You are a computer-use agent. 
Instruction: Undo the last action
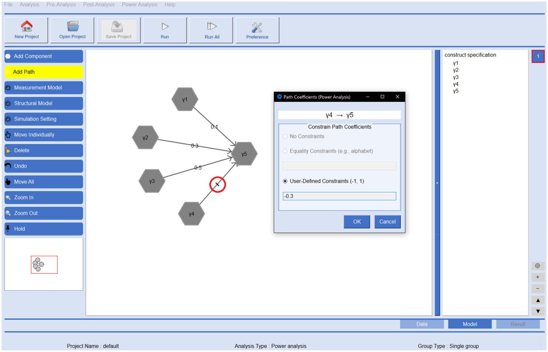point(44,166)
